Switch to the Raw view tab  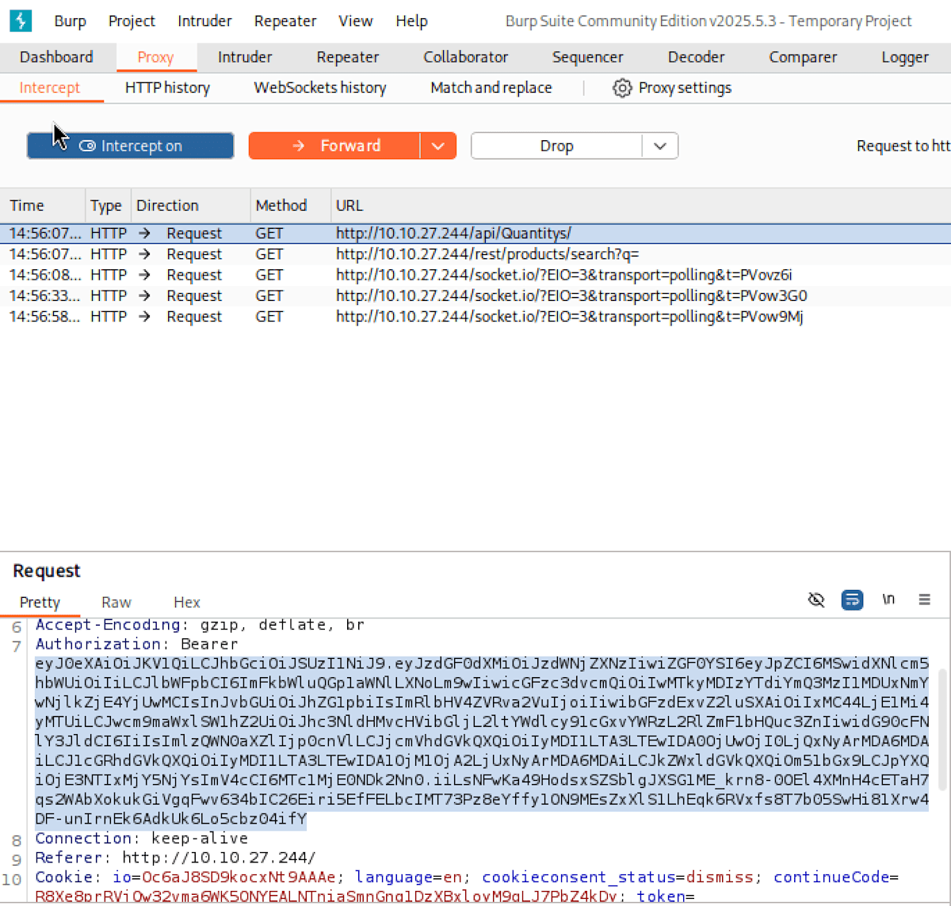coord(116,603)
